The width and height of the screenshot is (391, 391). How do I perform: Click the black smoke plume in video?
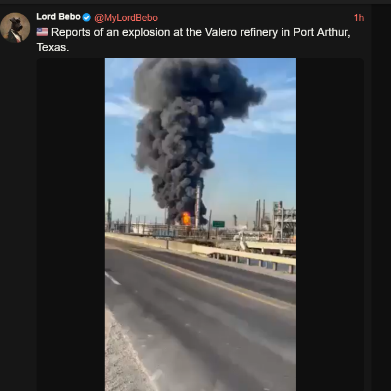coord(190,130)
